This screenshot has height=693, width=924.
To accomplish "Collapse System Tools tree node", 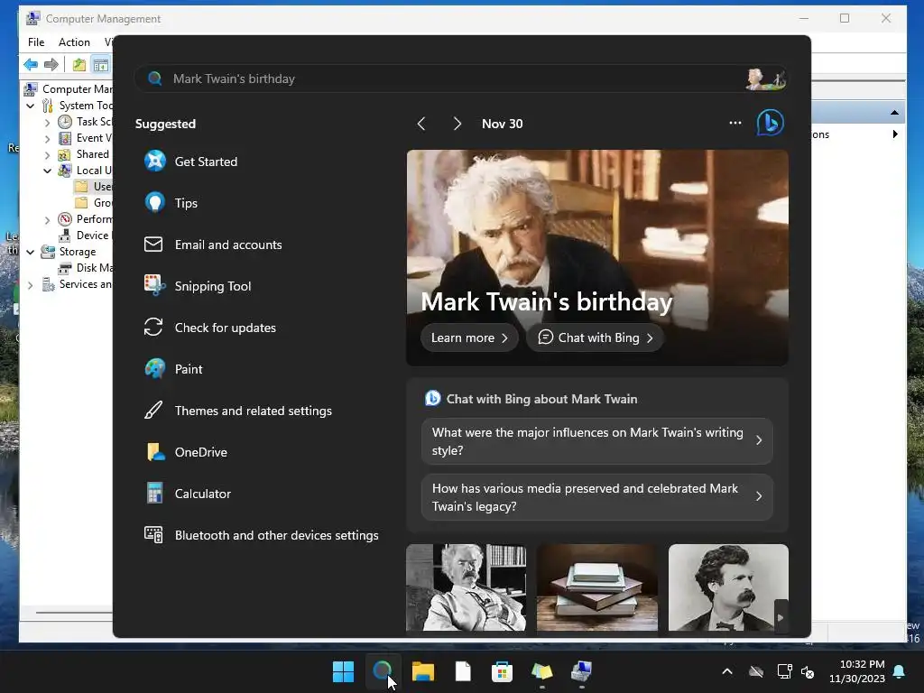I will (30, 106).
